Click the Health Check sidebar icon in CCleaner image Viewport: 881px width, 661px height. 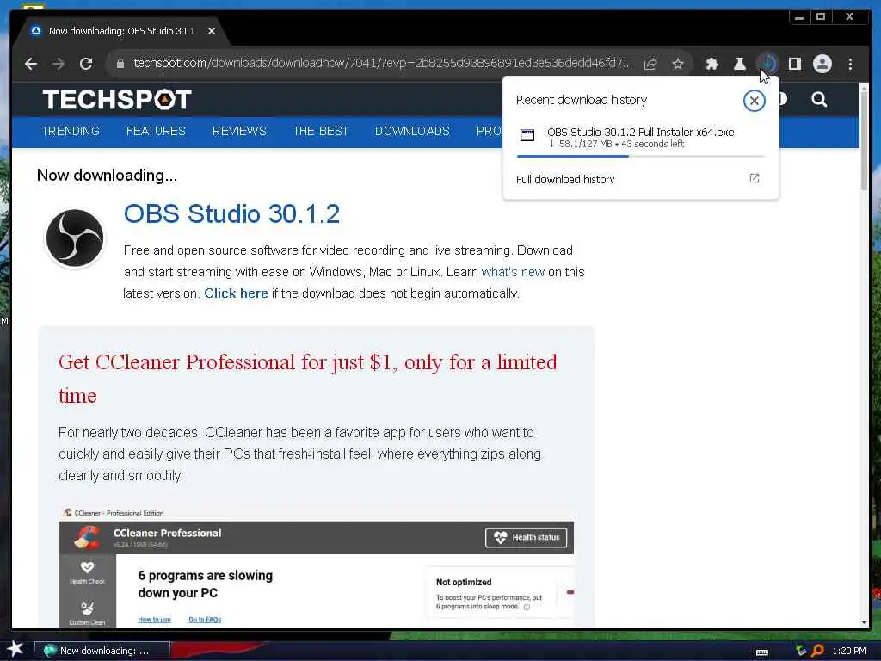(x=87, y=572)
